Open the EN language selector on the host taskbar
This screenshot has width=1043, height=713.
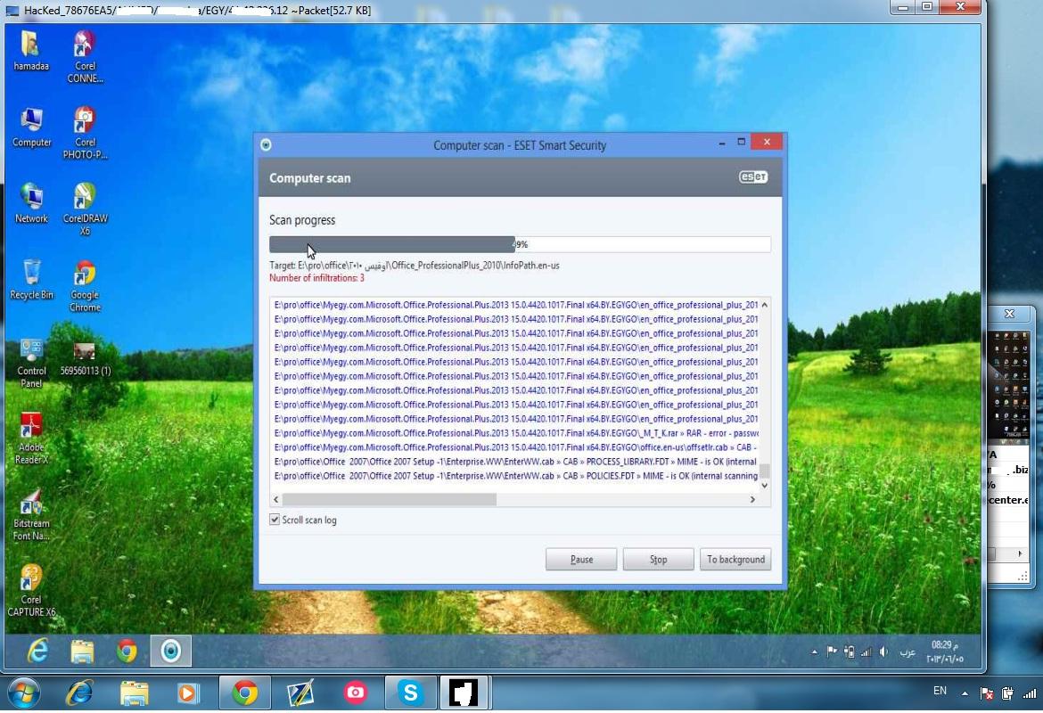940,691
